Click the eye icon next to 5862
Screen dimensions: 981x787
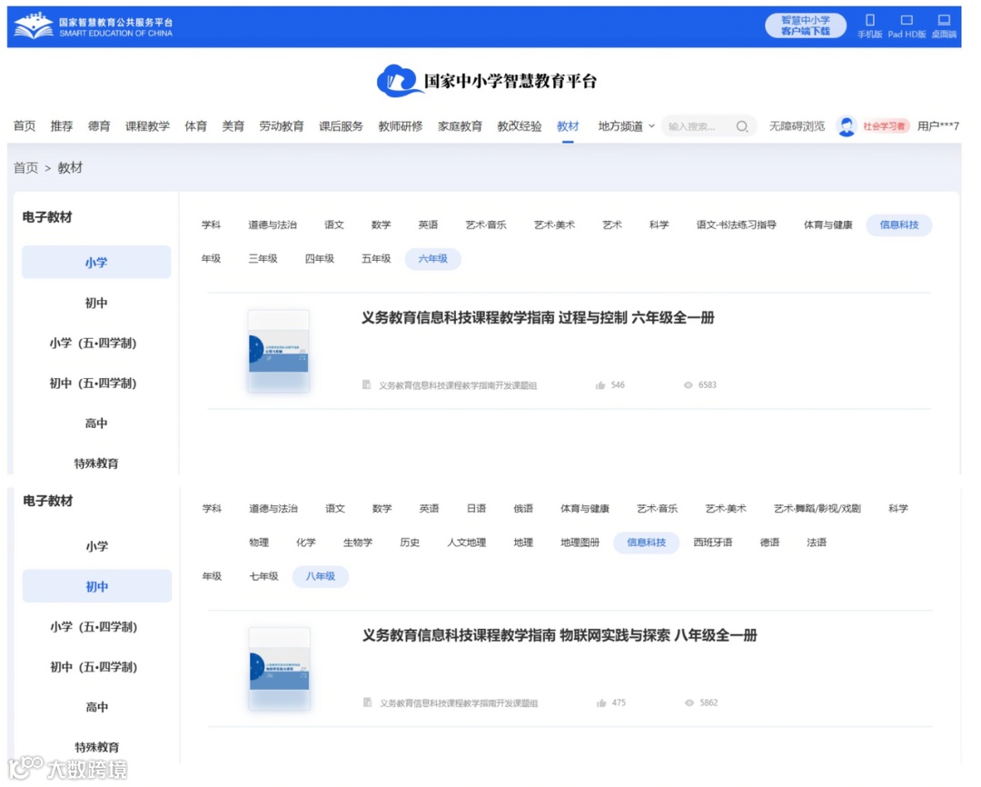click(x=689, y=703)
